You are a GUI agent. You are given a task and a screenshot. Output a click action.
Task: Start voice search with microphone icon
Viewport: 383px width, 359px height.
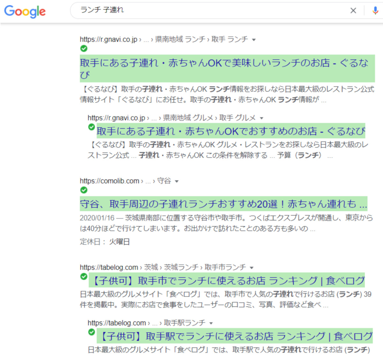point(375,11)
